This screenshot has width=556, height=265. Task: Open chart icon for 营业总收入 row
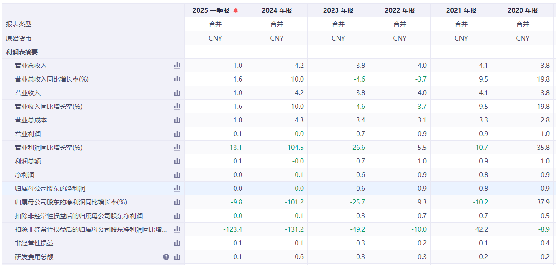click(177, 66)
